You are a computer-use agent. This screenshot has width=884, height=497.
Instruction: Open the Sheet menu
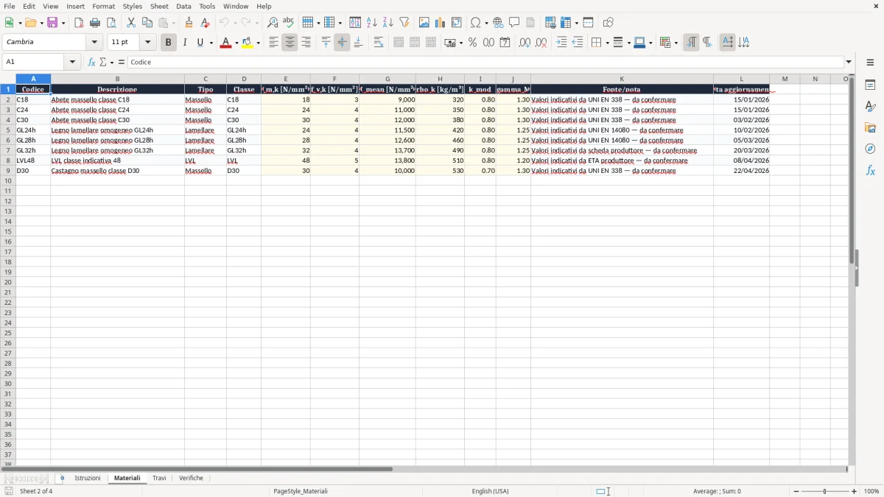159,6
